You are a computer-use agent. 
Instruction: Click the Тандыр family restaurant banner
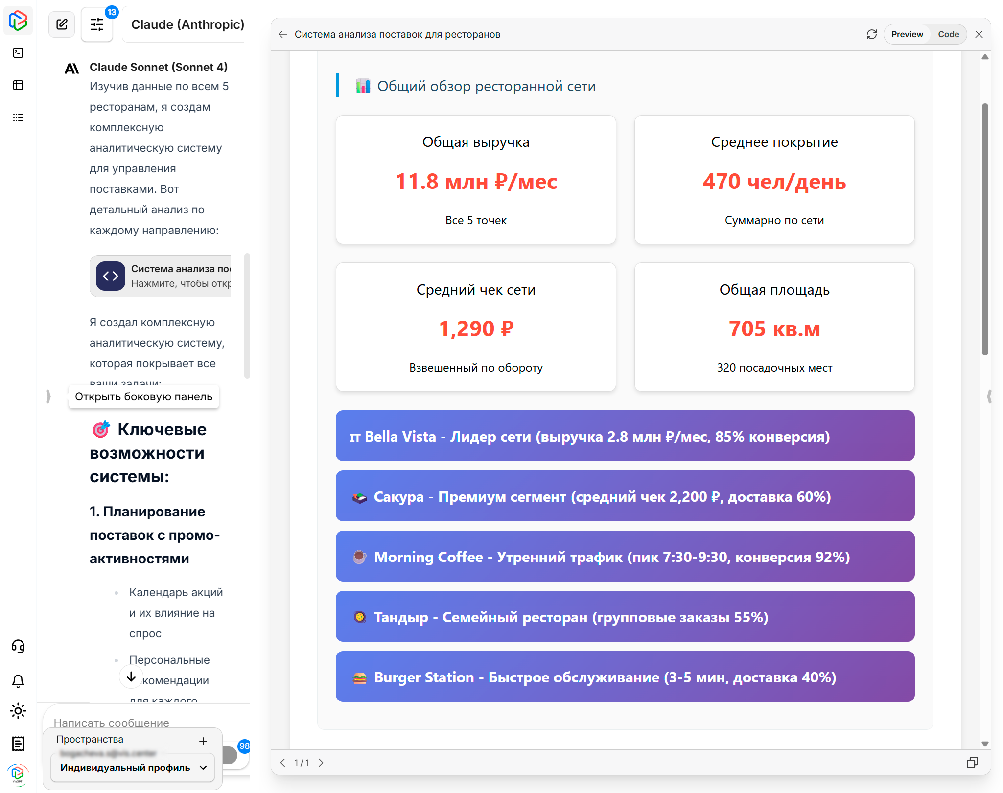point(625,616)
